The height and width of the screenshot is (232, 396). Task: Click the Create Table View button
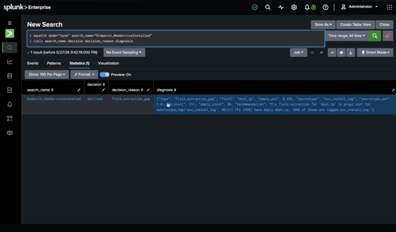pyautogui.click(x=355, y=25)
